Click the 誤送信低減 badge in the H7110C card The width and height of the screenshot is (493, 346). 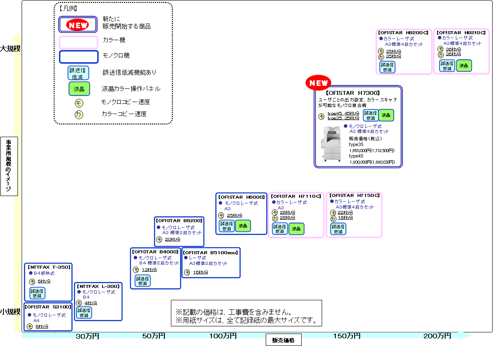pyautogui.click(x=280, y=229)
